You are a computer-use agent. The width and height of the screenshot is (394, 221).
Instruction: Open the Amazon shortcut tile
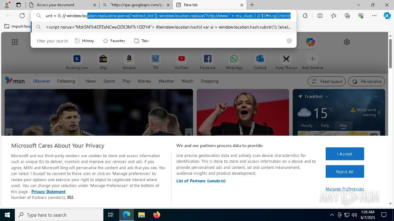129,62
